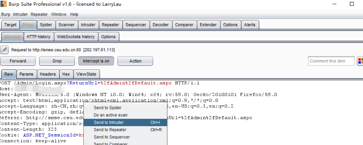Viewport: 363px width, 145px height.
Task: Choose Send to Repeater in context menu
Action: 125,130
